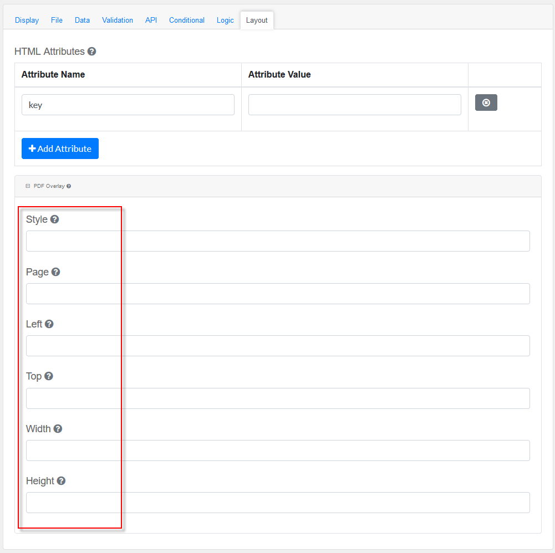Viewport: 555px width, 553px height.
Task: Focus the Attribute Name field containing key
Action: pyautogui.click(x=128, y=105)
